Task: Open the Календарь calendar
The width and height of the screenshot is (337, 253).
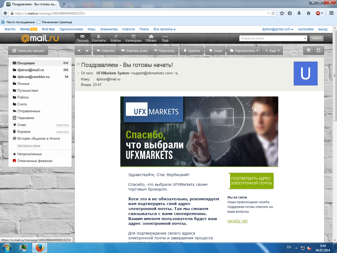Action: 133,38
